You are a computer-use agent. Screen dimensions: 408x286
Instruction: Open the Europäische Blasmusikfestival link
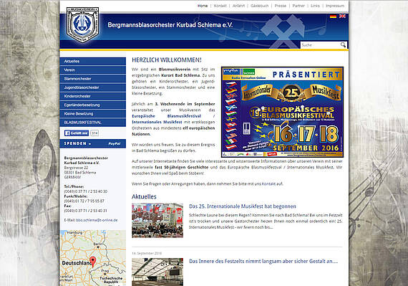[166, 116]
